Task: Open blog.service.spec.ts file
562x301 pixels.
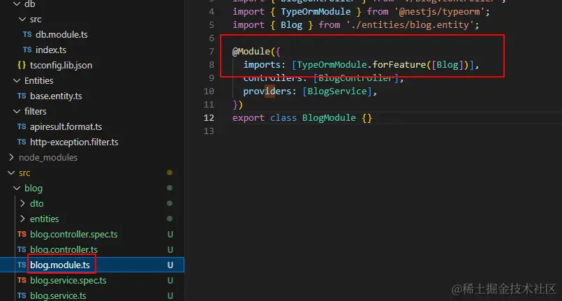Action: click(68, 281)
